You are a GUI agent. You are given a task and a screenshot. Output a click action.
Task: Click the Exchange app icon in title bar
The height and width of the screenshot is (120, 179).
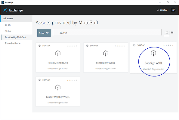click(x=3, y=2)
